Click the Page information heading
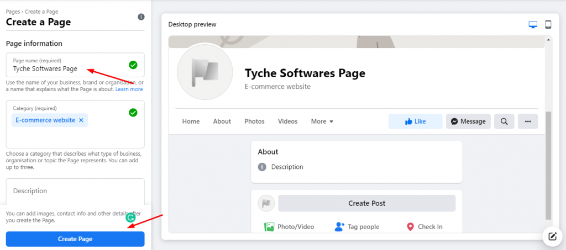 [34, 44]
